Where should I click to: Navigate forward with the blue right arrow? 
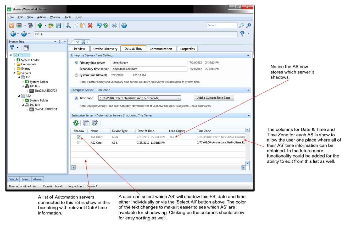(x=24, y=34)
